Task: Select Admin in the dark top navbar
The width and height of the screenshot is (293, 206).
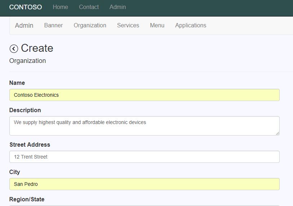Action: pos(117,7)
